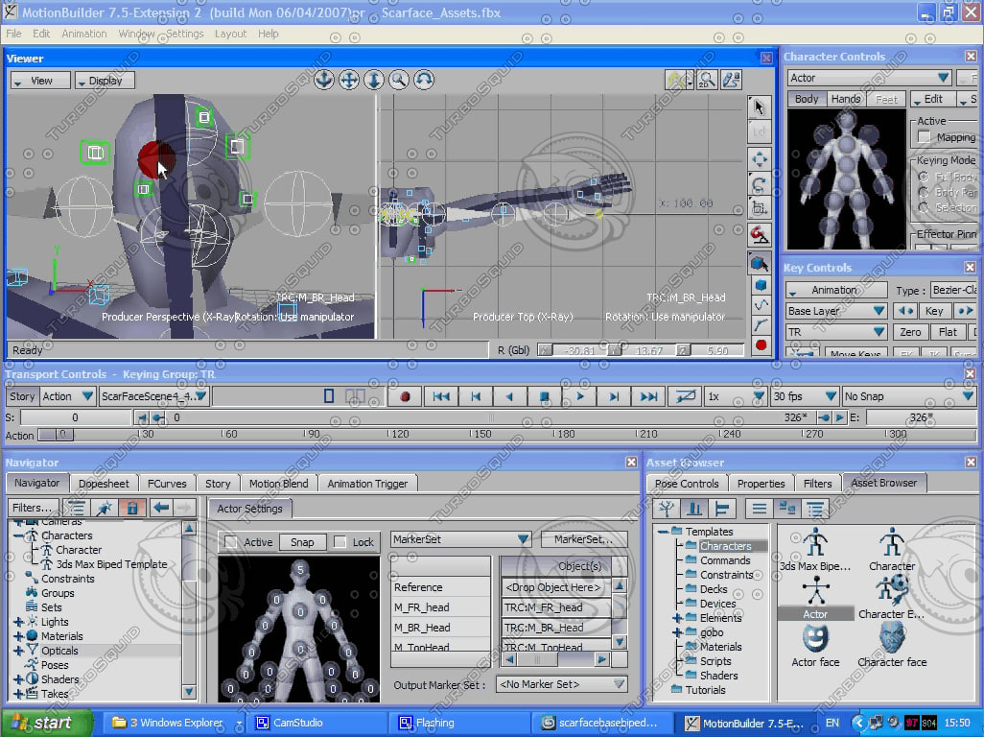The width and height of the screenshot is (984, 737).
Task: Click the Snap button in Actor Settings
Action: (302, 542)
